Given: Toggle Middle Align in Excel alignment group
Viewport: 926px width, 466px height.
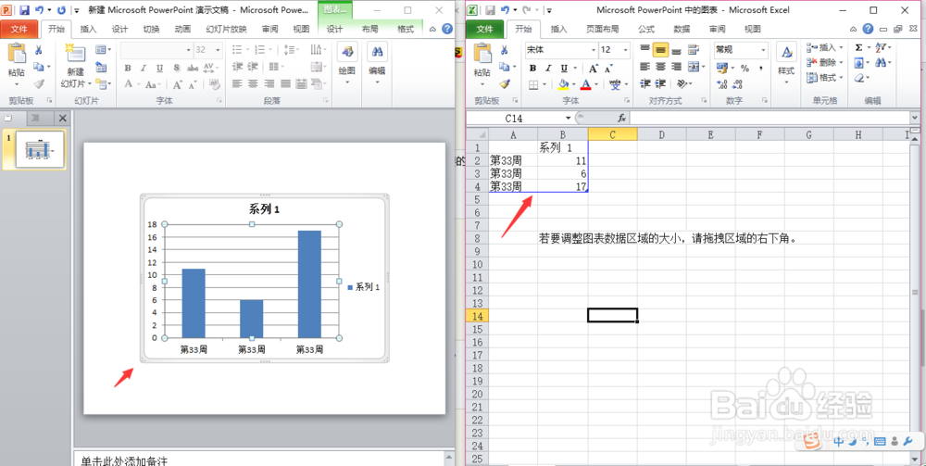Looking at the screenshot, I should click(661, 50).
